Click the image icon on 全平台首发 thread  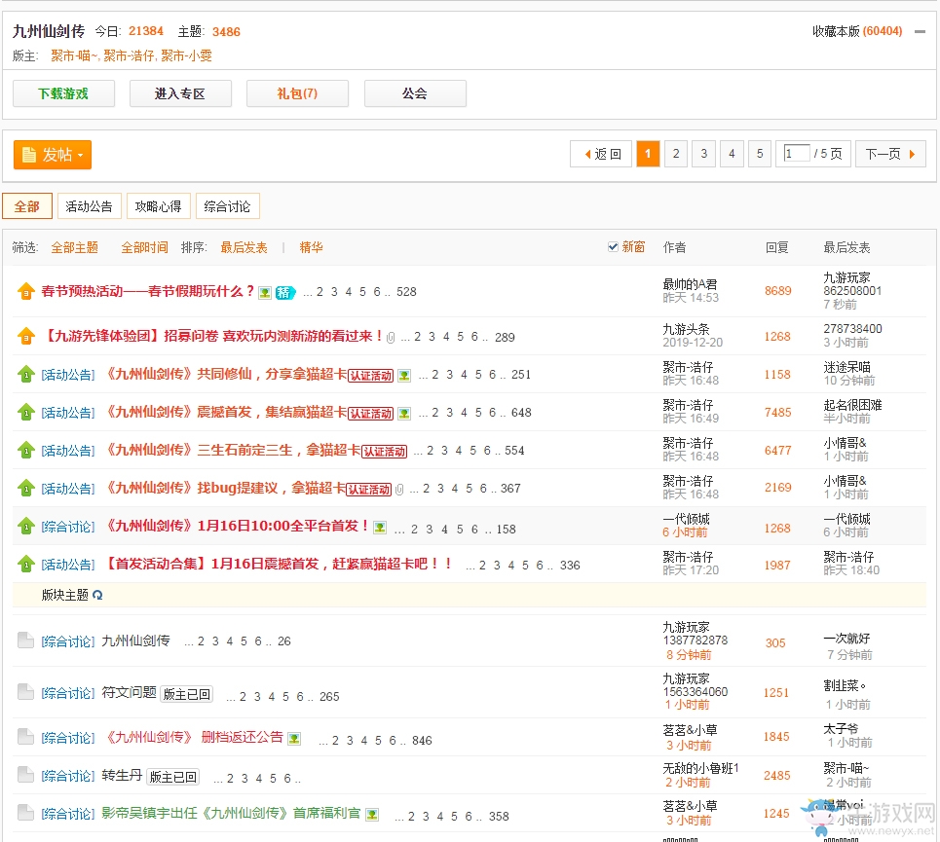(x=380, y=528)
